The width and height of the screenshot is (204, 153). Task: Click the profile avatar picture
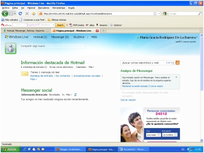point(10,48)
